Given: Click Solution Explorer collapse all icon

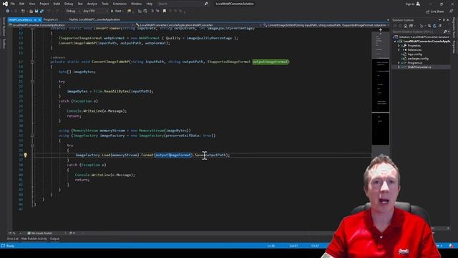Looking at the screenshot, I should coord(440,26).
